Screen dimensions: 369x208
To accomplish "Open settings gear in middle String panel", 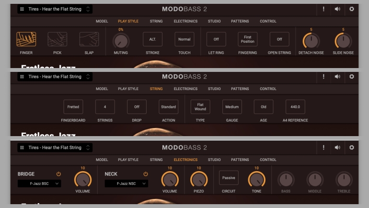I will 352,77.
